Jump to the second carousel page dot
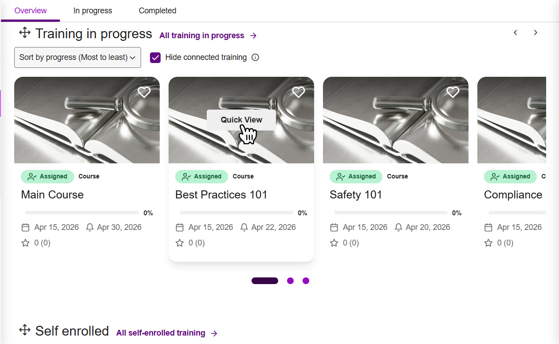Screen dimensions: 559x344 pos(290,281)
